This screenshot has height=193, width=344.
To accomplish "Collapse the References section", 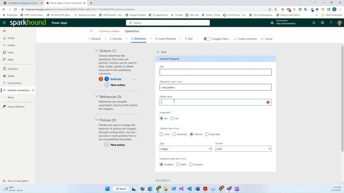I will coord(97,96).
